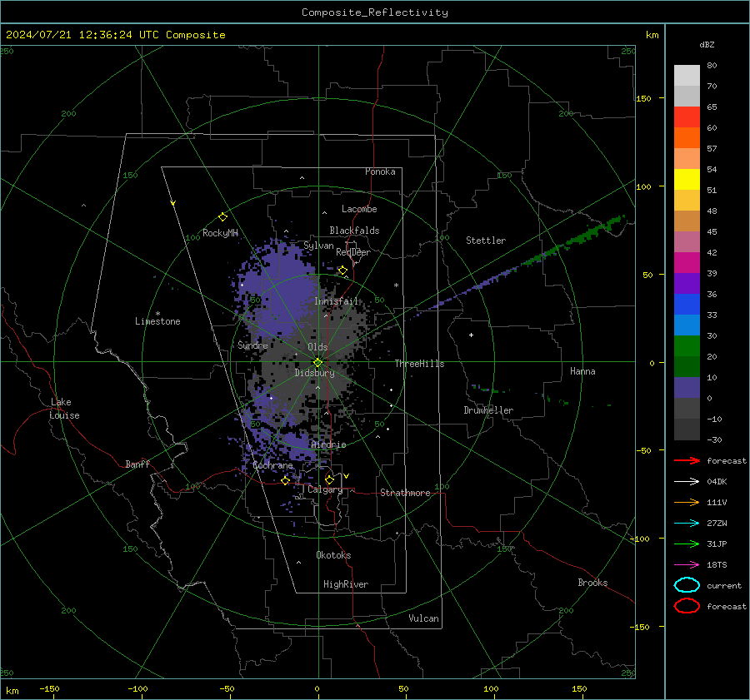Pick the green 31JP arrow symbol

(687, 544)
